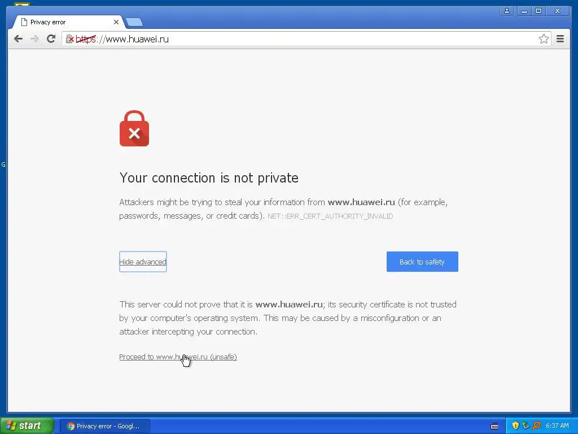Image resolution: width=578 pixels, height=434 pixels.
Task: Reload the page with the refresh icon
Action: click(51, 38)
